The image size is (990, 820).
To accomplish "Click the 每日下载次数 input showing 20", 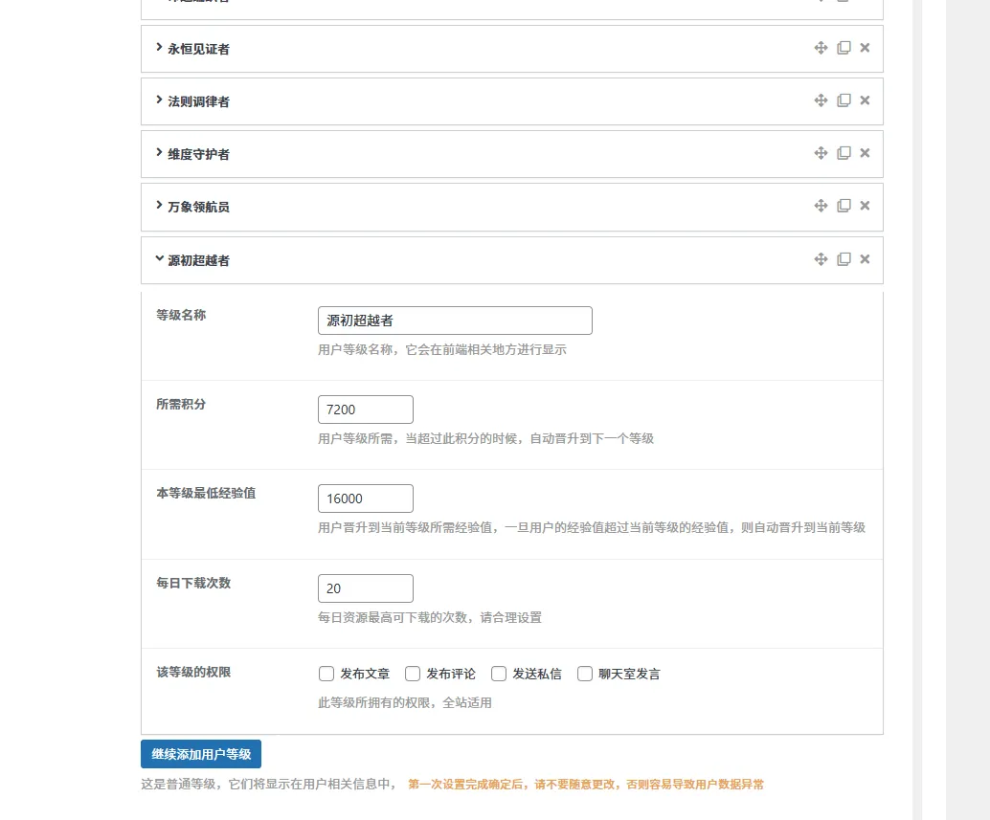I will coord(365,587).
